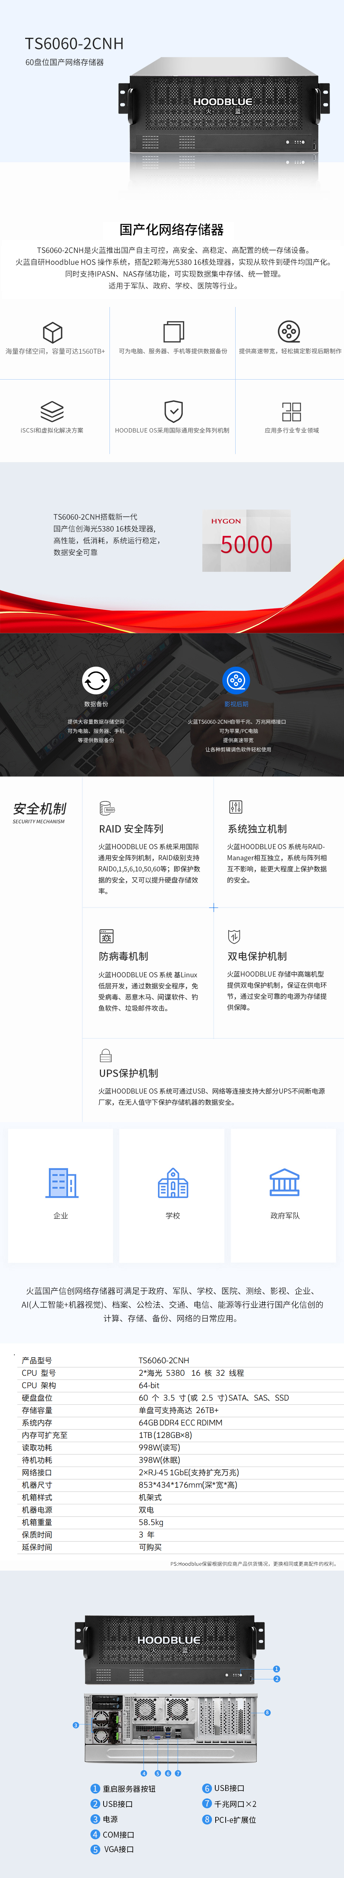Click the UPS device icon above UPS保护机制

(106, 1055)
